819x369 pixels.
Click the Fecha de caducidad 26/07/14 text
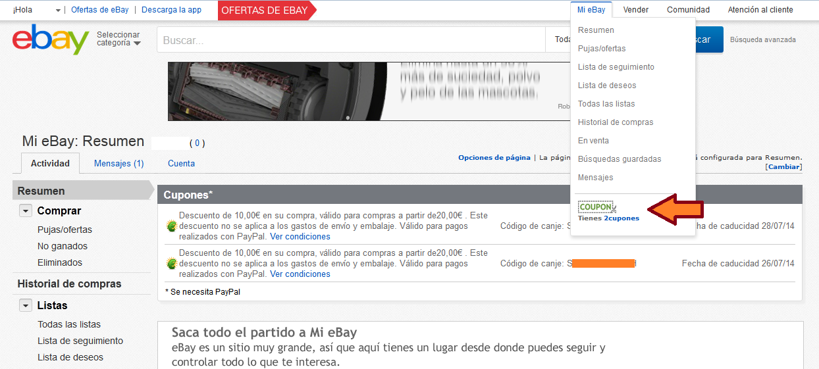tap(738, 263)
